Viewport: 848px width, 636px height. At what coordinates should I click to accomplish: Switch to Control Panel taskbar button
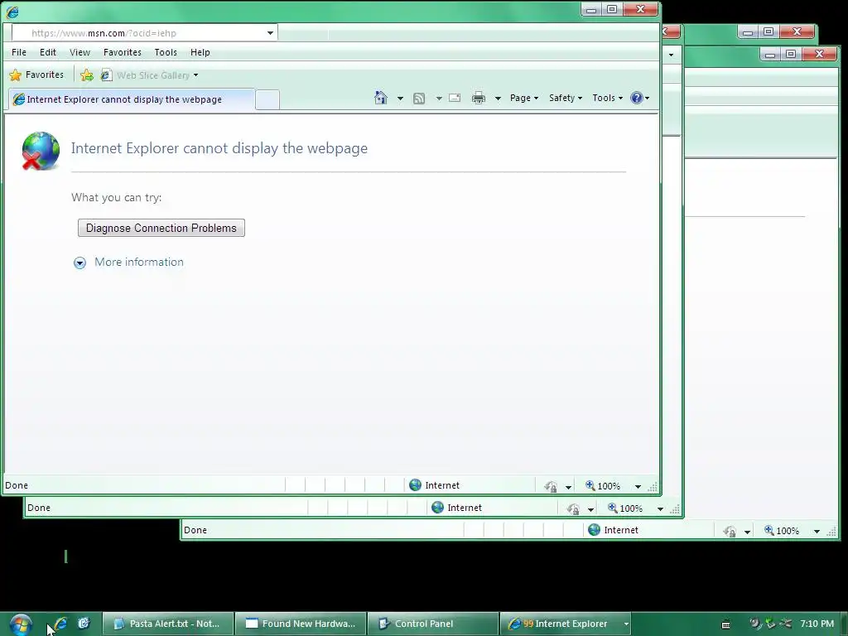click(433, 624)
